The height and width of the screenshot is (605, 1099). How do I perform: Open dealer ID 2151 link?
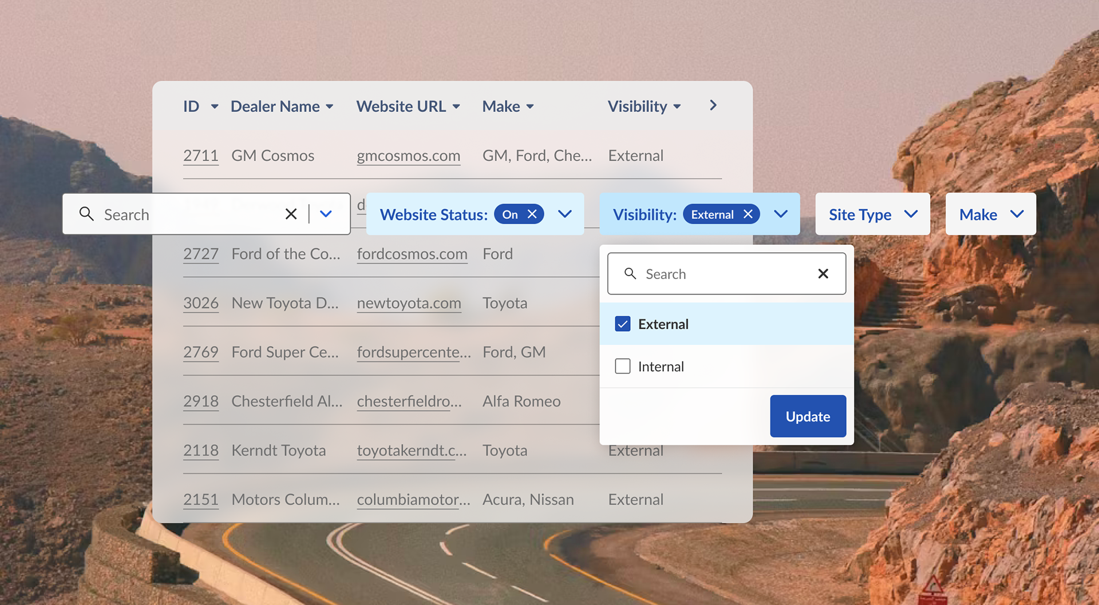[201, 500]
